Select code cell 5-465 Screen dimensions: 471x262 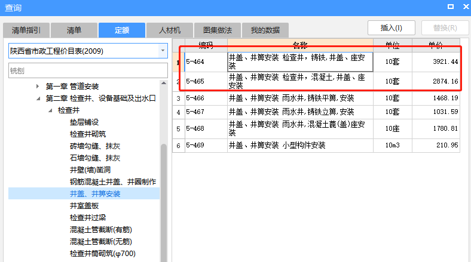coord(206,81)
